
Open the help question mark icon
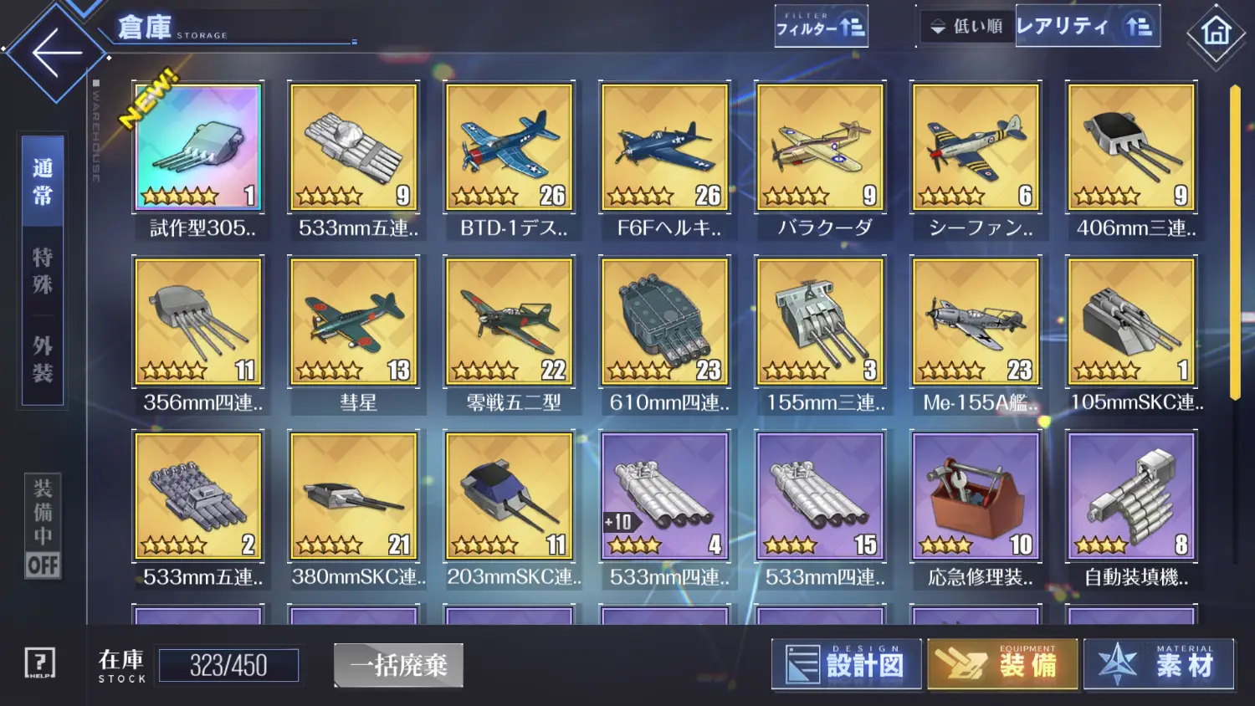[x=39, y=664]
